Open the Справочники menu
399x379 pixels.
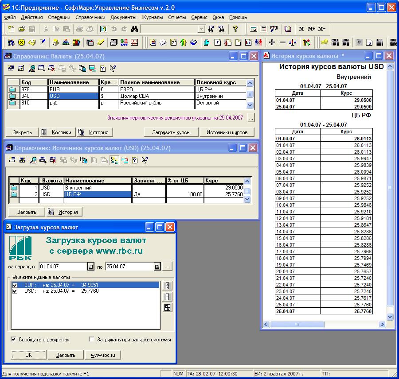tap(90, 17)
